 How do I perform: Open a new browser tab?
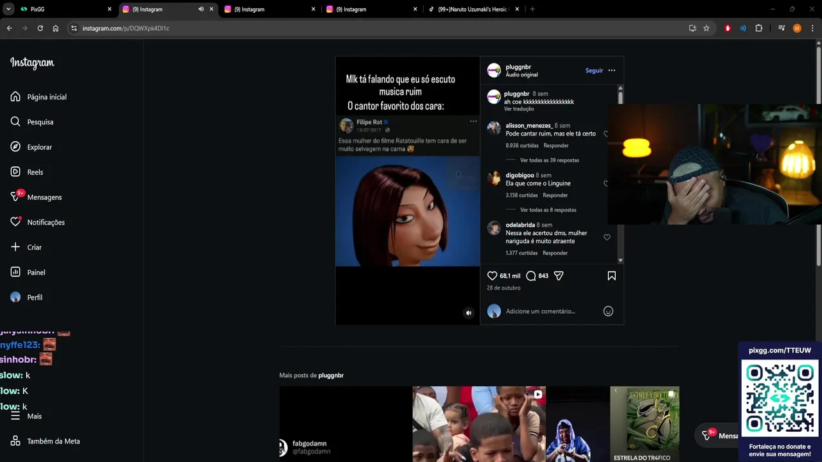[x=532, y=9]
